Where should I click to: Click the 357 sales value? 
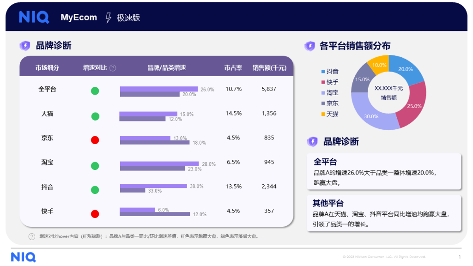pos(269,211)
